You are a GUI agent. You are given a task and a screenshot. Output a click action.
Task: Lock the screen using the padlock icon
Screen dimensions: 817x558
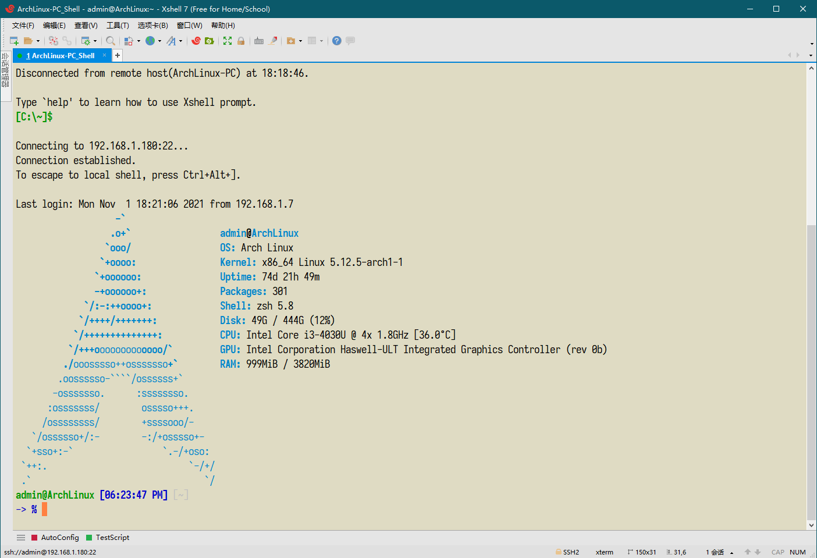pos(241,41)
